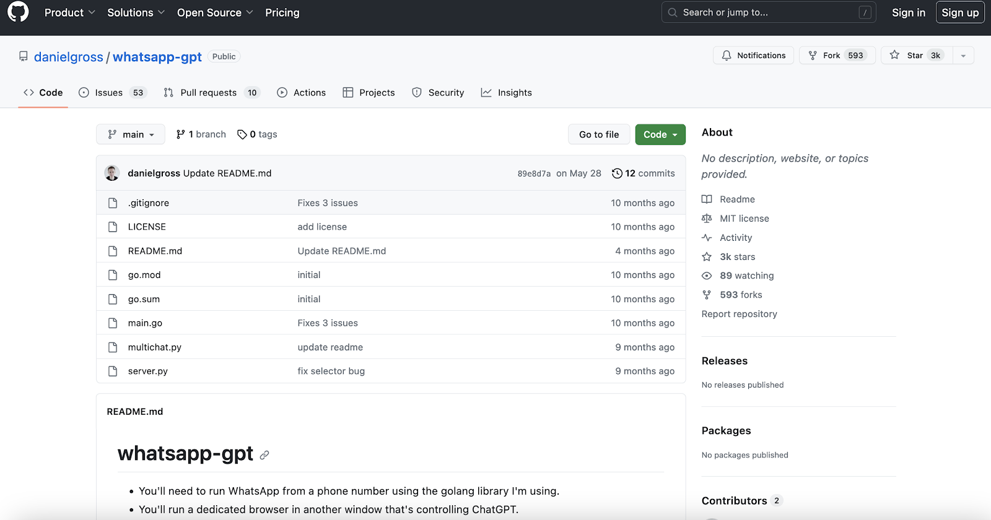This screenshot has width=991, height=520.
Task: Click the file icon beside .gitignore
Action: [113, 203]
